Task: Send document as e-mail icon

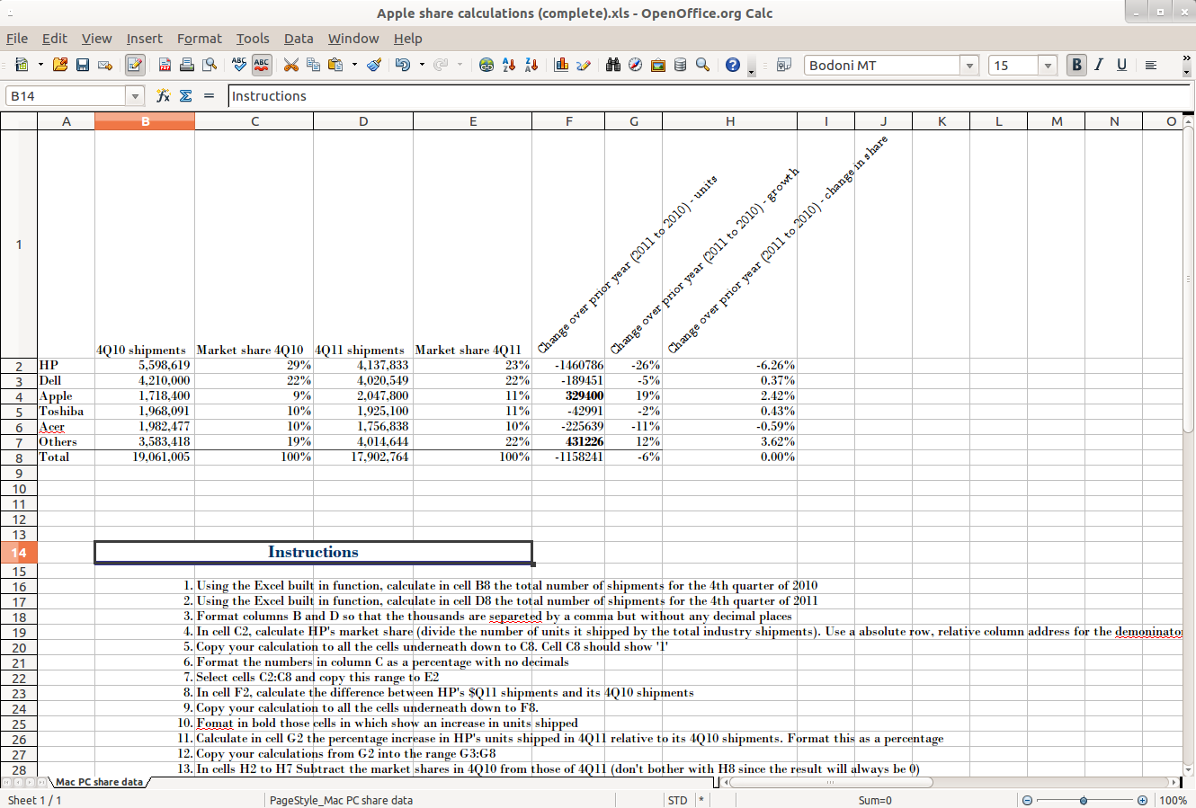Action: point(105,65)
